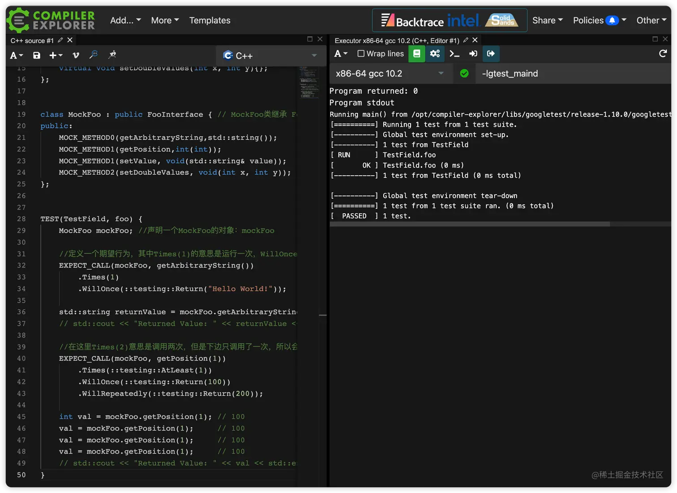Screen dimensions: 677x493
Task: Open the Share dropdown
Action: (x=548, y=20)
